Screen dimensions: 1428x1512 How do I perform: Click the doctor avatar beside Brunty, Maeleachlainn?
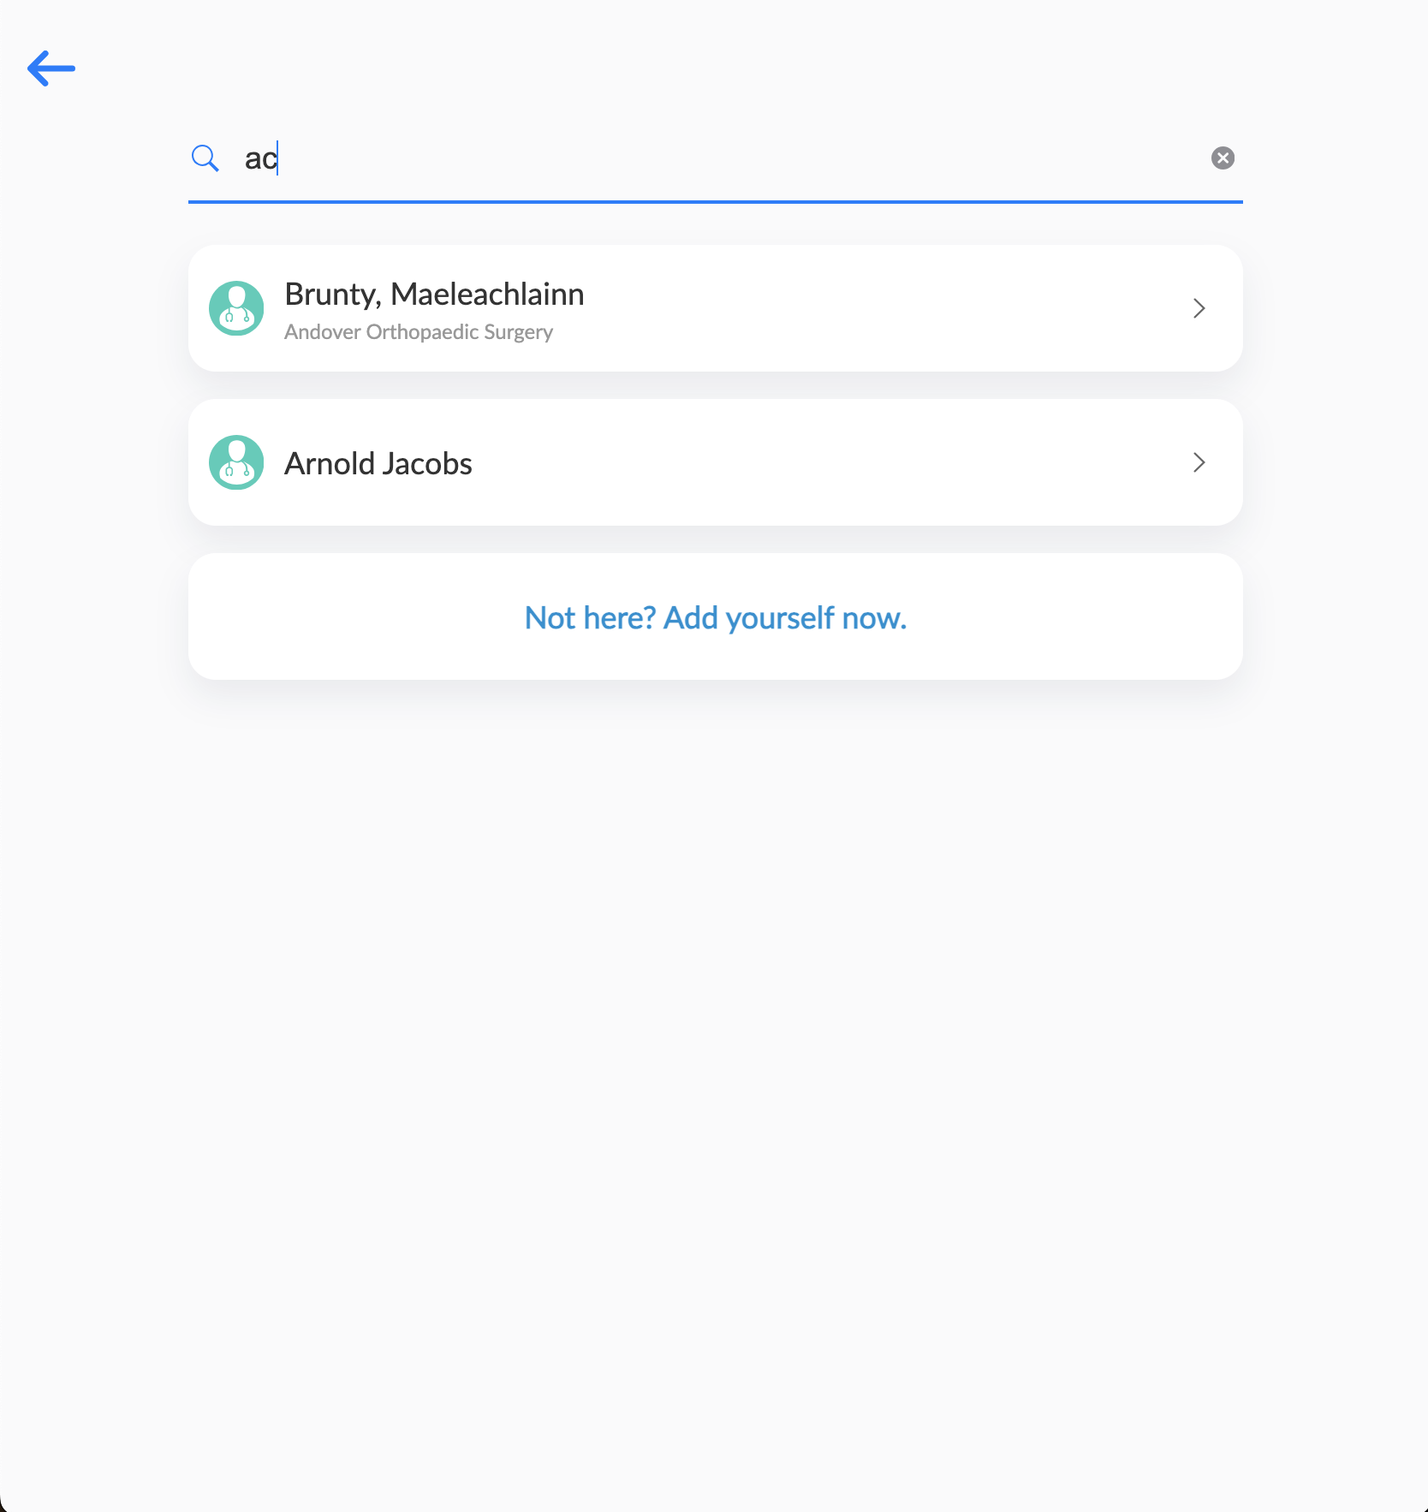tap(236, 308)
